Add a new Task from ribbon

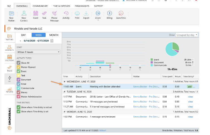tap(44, 15)
